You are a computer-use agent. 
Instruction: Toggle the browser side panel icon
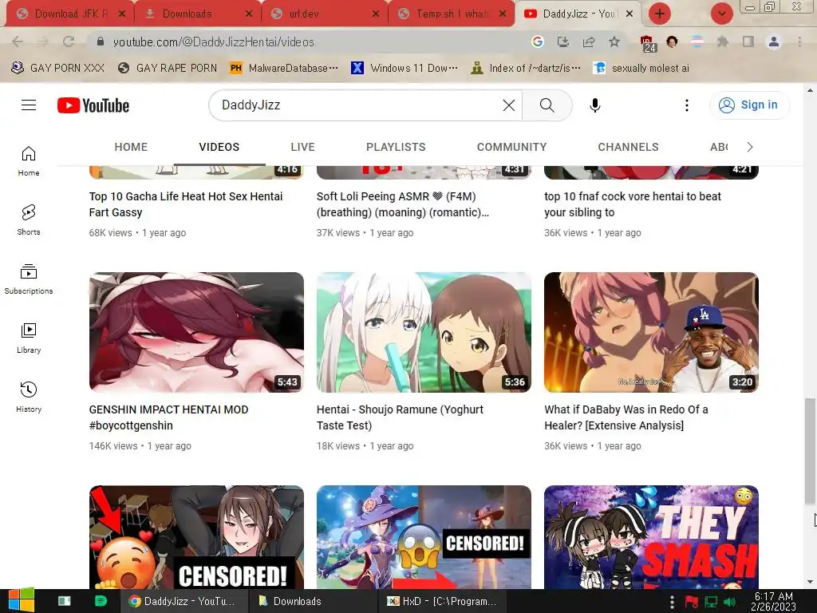748,42
